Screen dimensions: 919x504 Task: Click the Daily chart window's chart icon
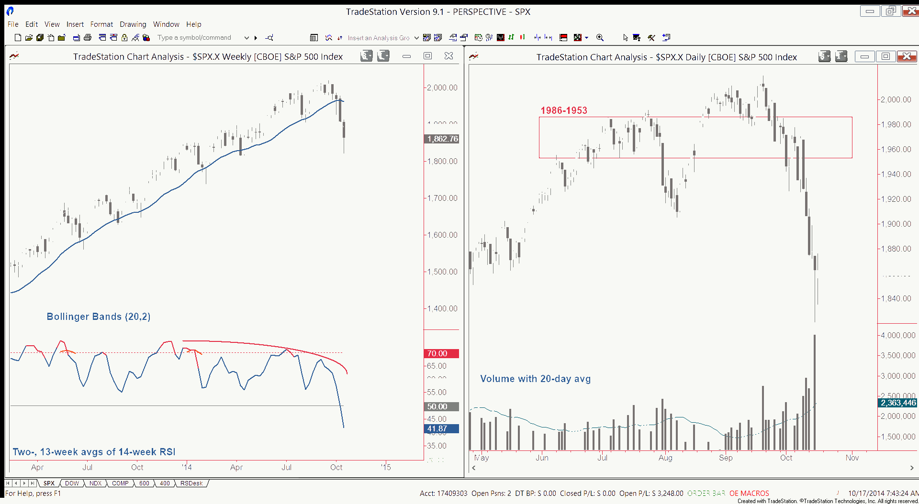point(474,56)
